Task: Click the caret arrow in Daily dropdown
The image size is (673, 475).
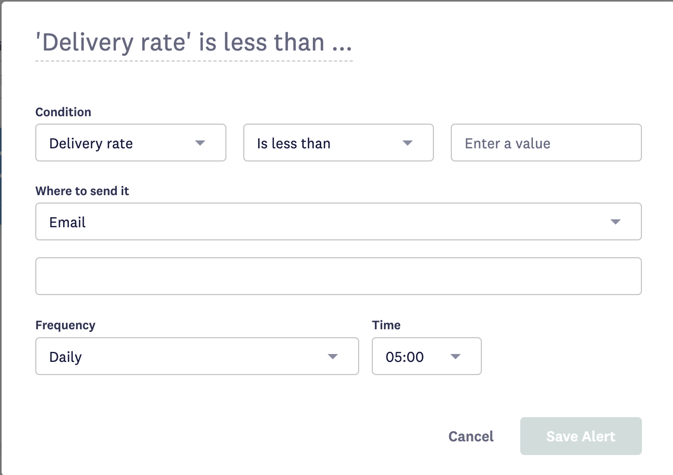Action: pos(332,357)
